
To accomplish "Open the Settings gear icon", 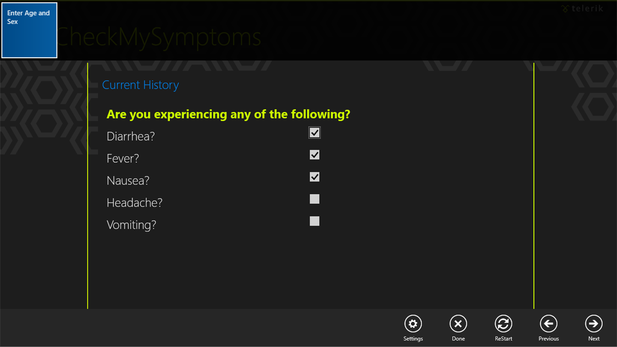I will pyautogui.click(x=413, y=324).
